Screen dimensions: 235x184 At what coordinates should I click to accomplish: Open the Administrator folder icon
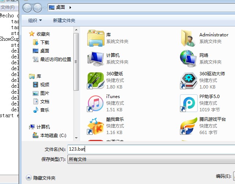click(x=188, y=38)
